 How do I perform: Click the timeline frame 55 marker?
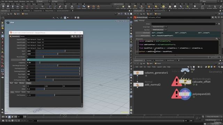tap(64, 116)
